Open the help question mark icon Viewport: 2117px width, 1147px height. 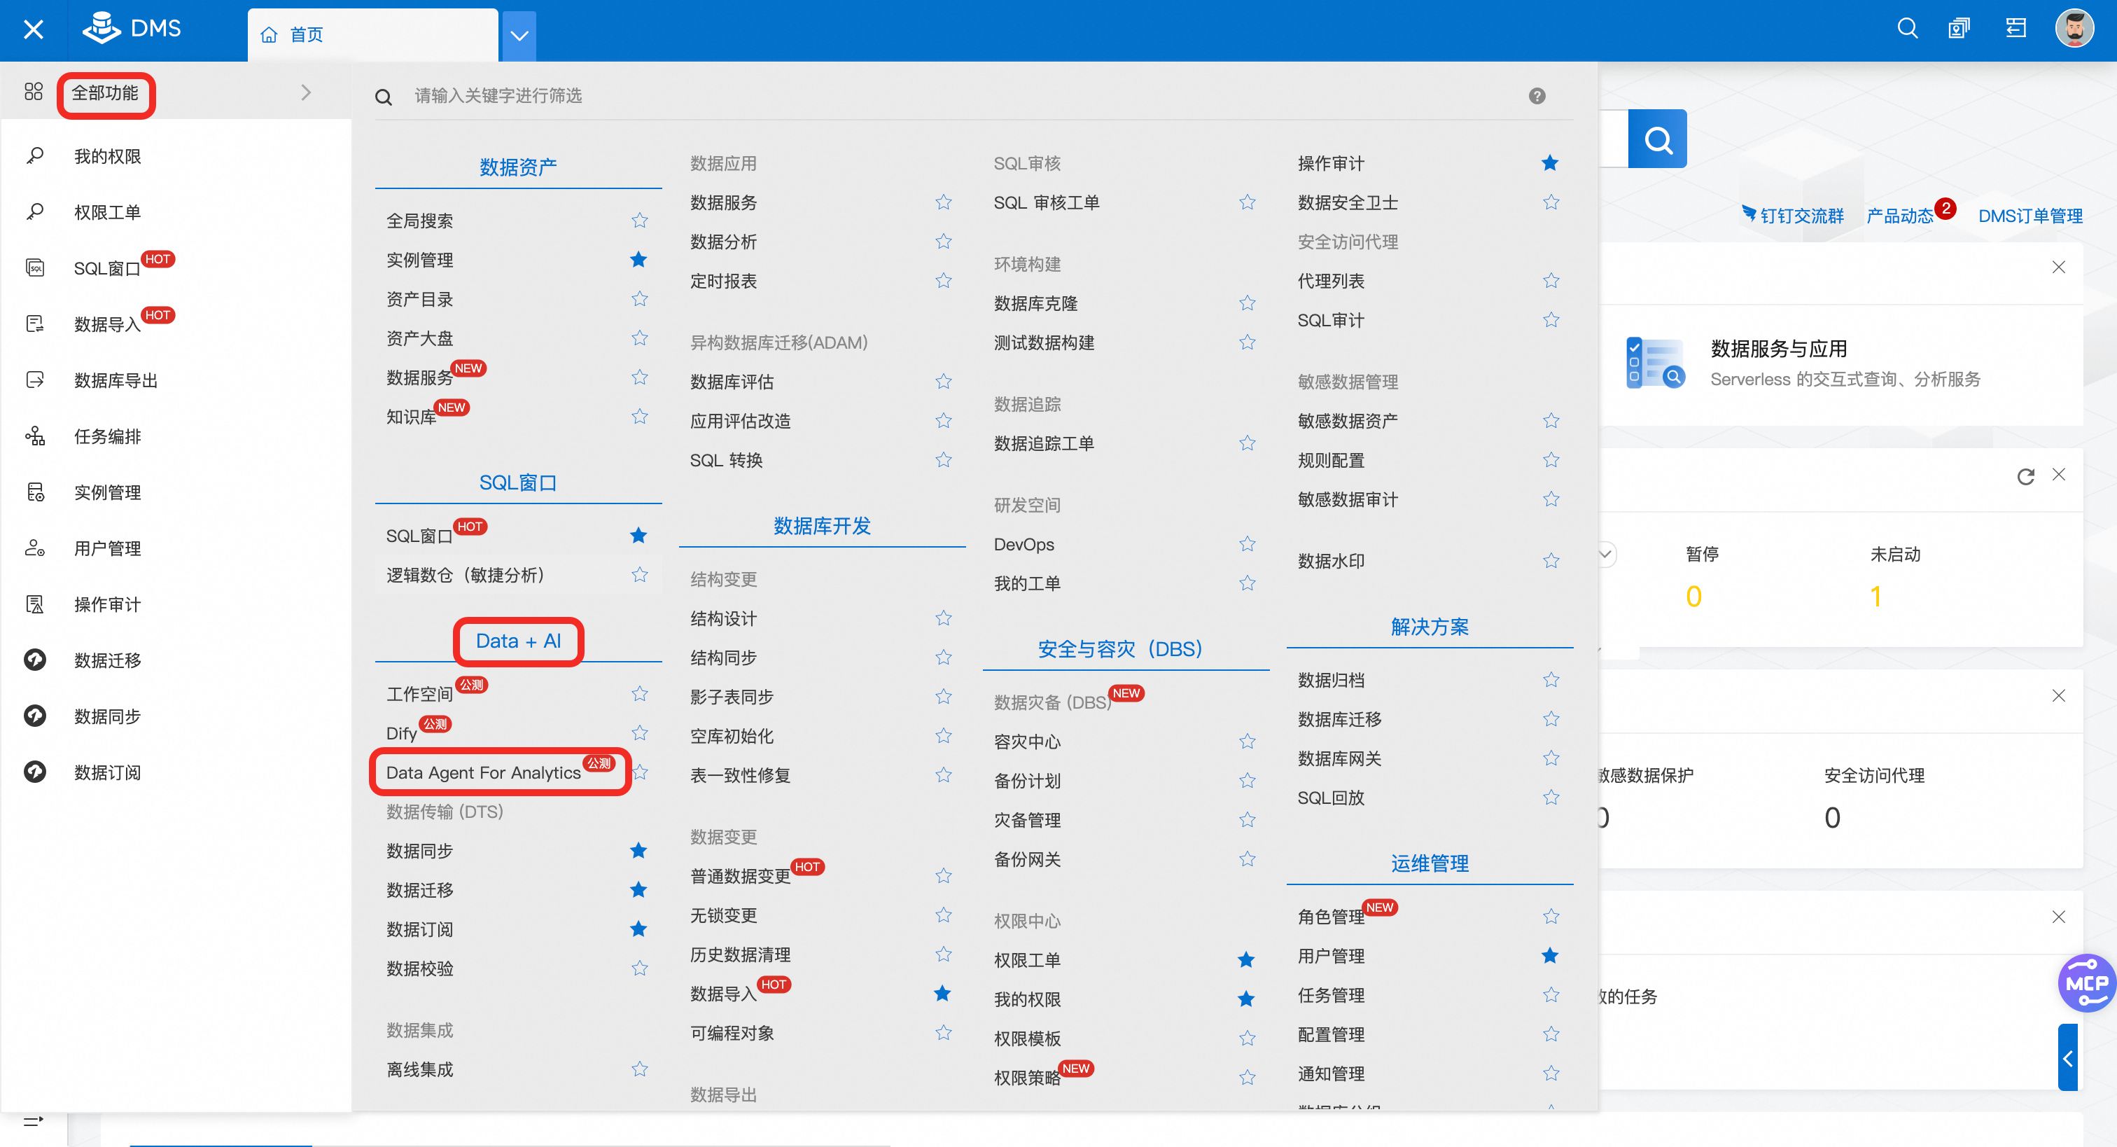[x=1536, y=96]
